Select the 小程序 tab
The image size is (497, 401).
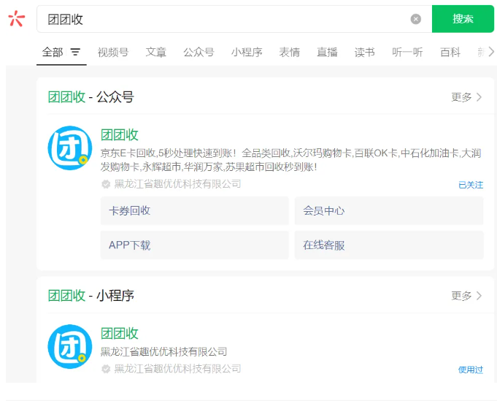point(247,53)
